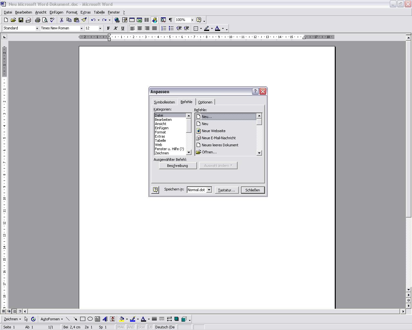Insert WordArt from the drawing toolbar
Screen dimensions: 412x330
coord(105,319)
